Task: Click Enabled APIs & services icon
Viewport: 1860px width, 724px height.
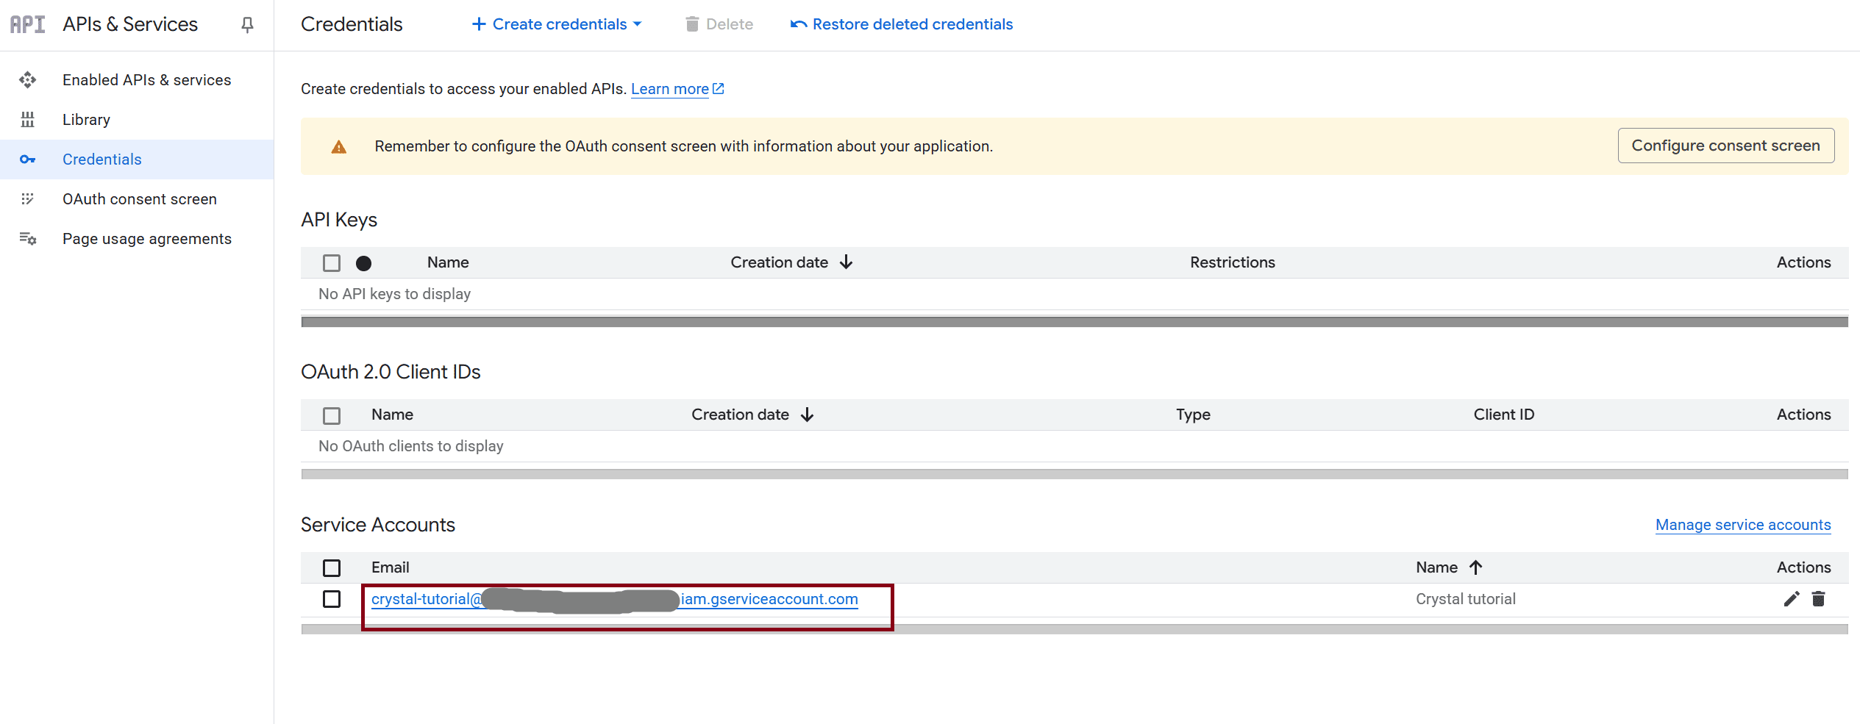Action: click(x=28, y=80)
